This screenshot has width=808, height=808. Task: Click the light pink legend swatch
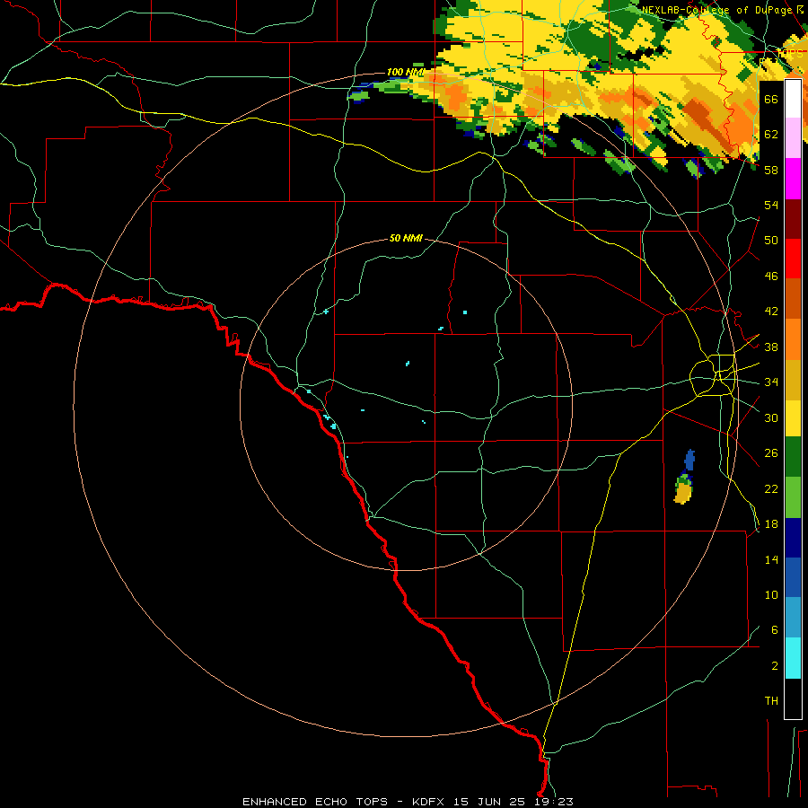click(793, 137)
